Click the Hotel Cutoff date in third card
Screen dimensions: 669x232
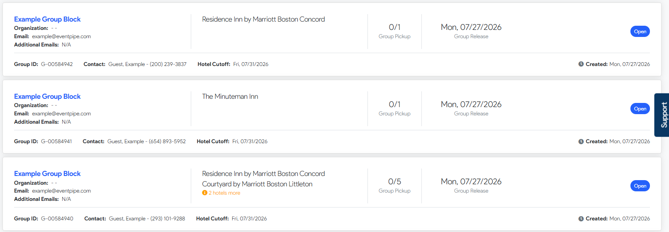249,219
